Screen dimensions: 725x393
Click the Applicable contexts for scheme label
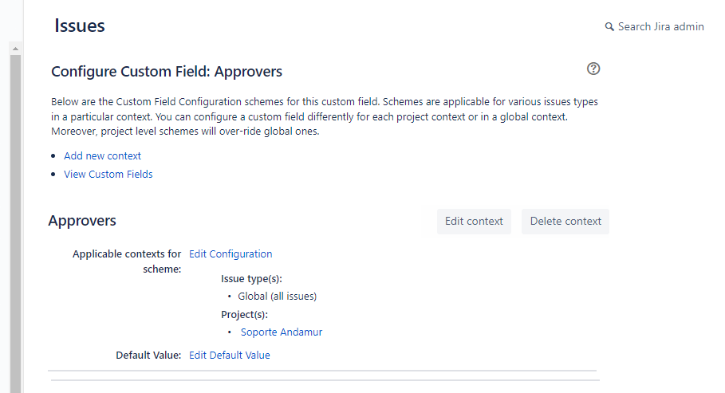pyautogui.click(x=127, y=261)
